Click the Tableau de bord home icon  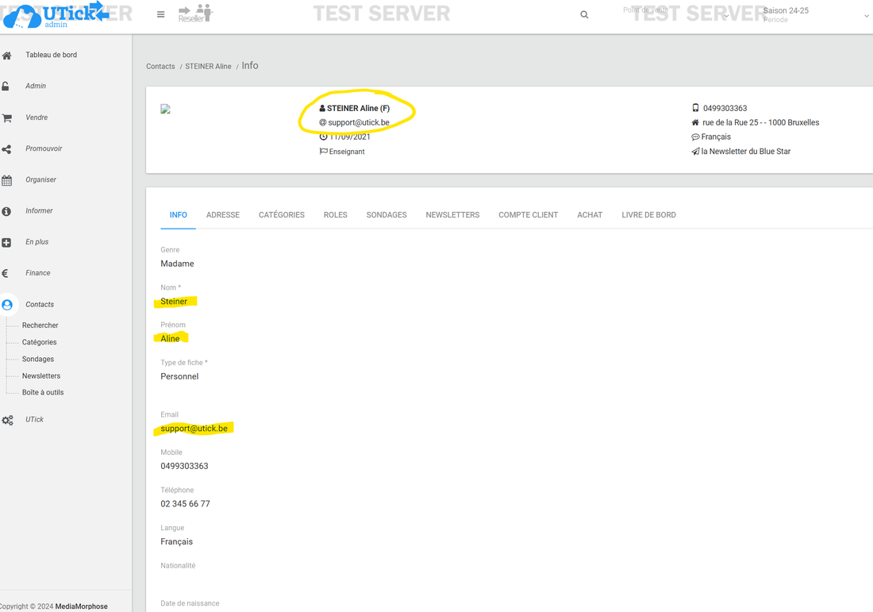point(7,56)
